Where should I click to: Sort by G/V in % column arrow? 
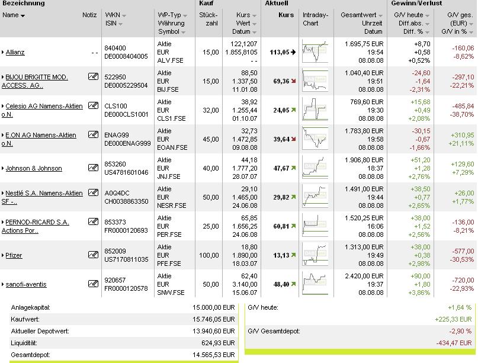tap(471, 33)
